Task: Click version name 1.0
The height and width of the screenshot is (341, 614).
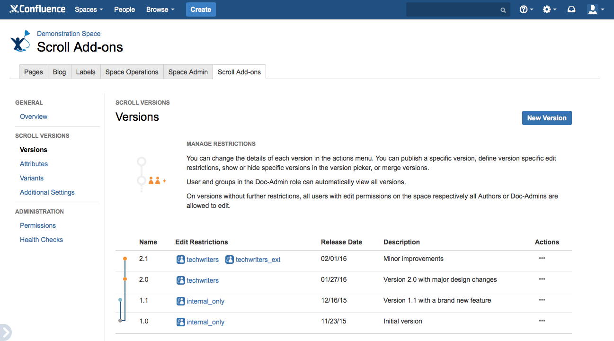Action: click(143, 321)
